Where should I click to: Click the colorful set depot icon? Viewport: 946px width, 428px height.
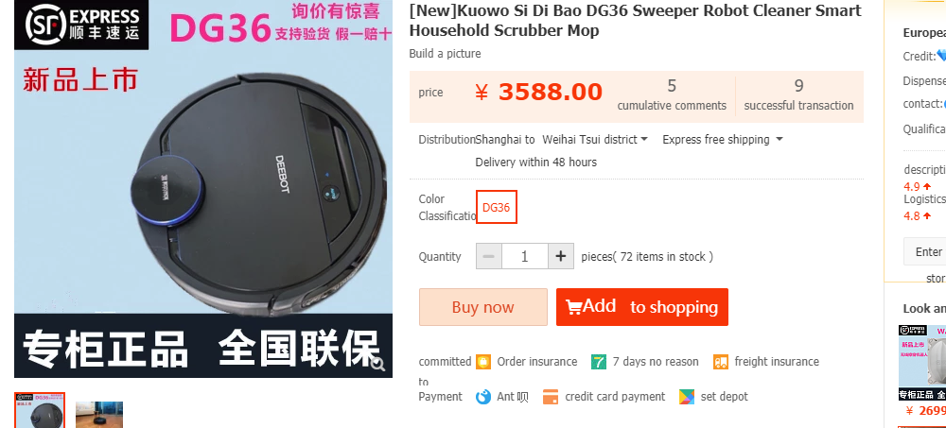click(687, 397)
